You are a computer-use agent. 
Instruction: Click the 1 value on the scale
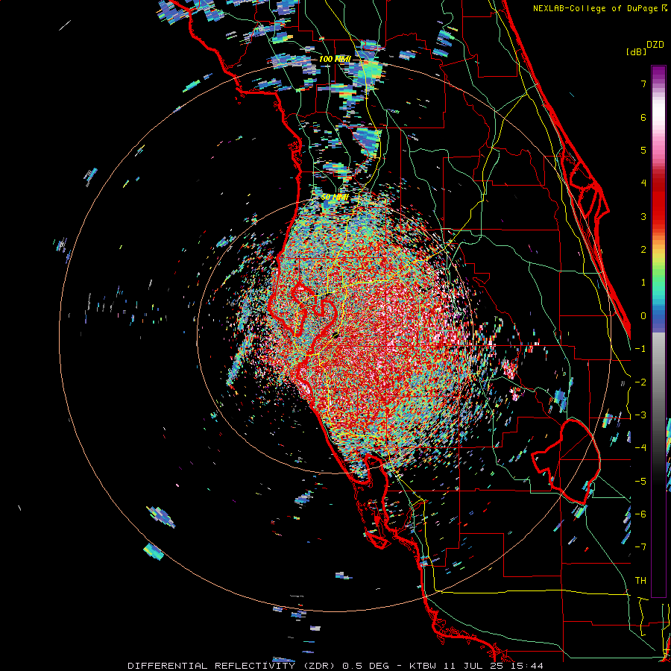643,283
